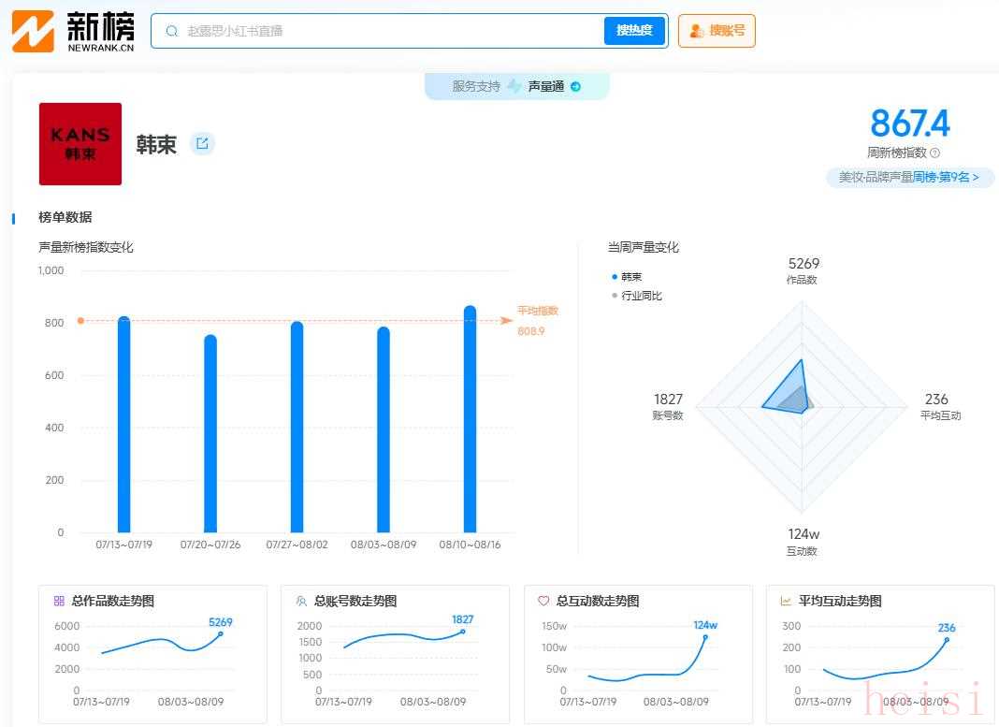Expand the 美妆·品牌声量周榜 第9名 ranking link
Image resolution: width=999 pixels, height=727 pixels.
(x=909, y=177)
